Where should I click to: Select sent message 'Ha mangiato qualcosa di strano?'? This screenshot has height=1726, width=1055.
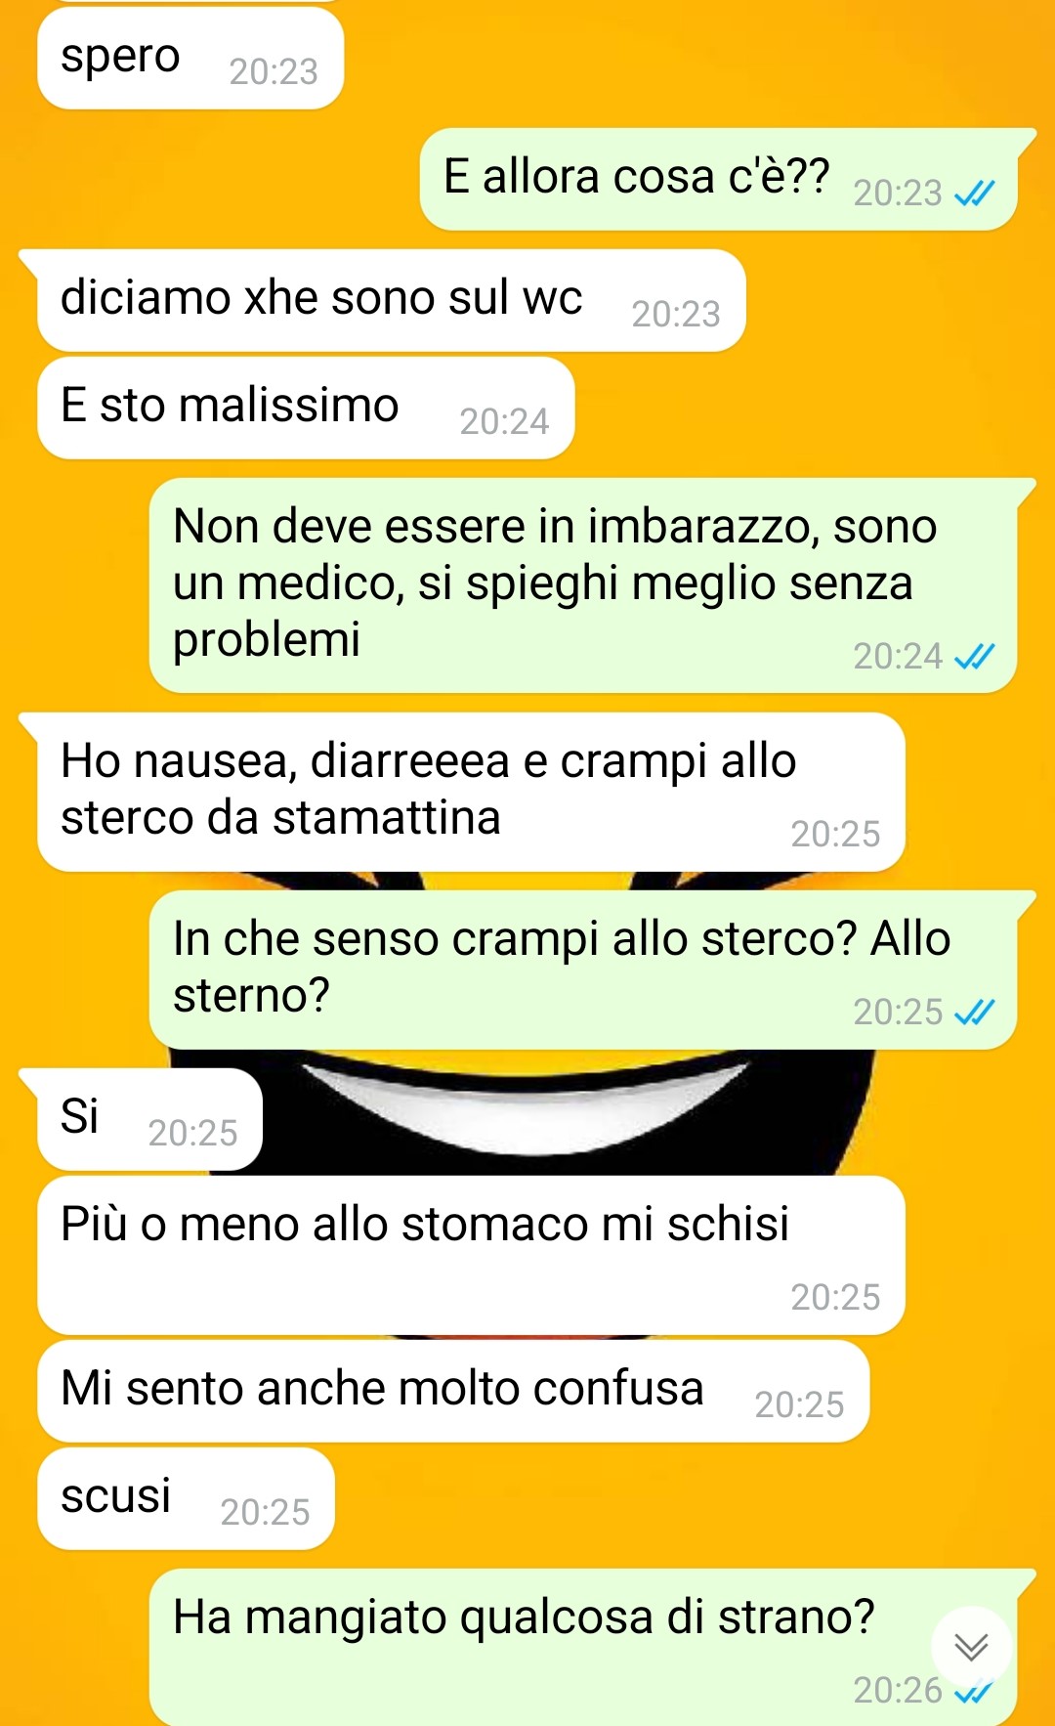pos(583,1647)
